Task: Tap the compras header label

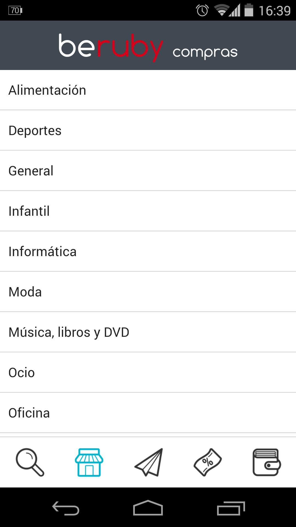Action: pos(205,52)
